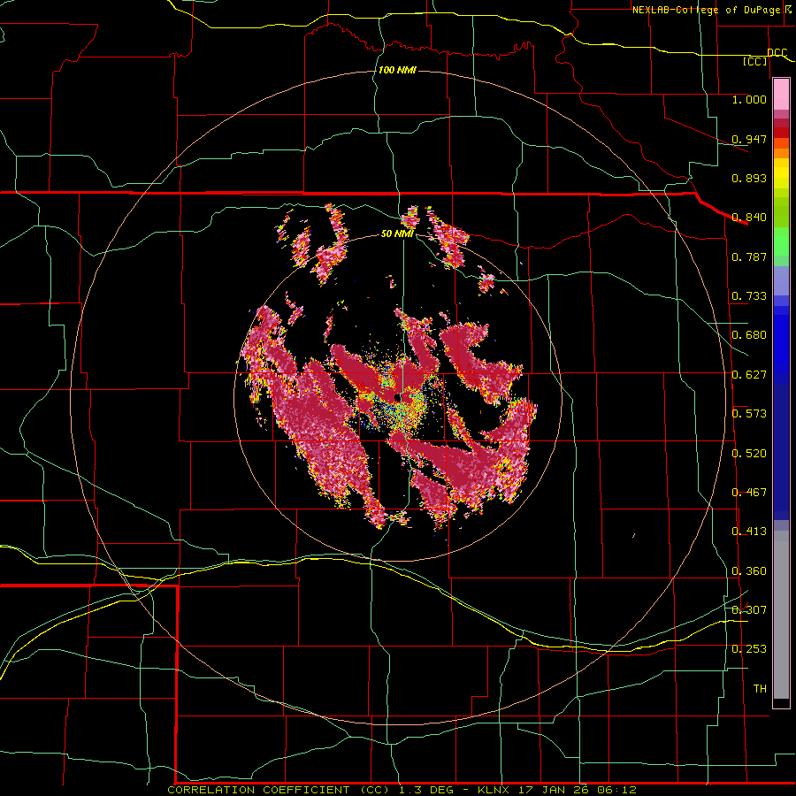Click the 0.253 color scale value
Screen dimensions: 796x796
click(x=749, y=649)
